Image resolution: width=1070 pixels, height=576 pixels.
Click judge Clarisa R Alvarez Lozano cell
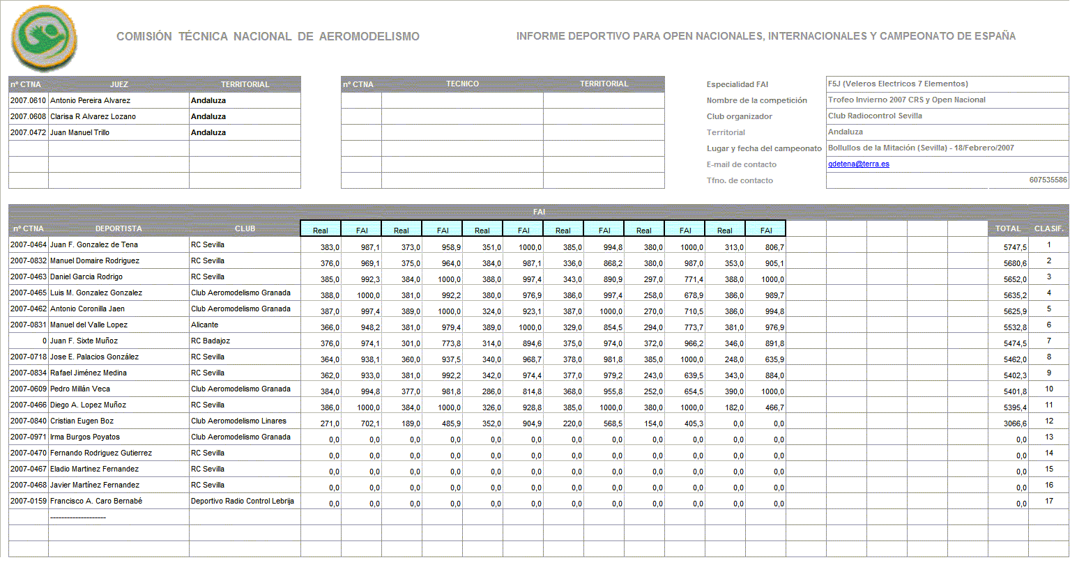click(x=93, y=117)
